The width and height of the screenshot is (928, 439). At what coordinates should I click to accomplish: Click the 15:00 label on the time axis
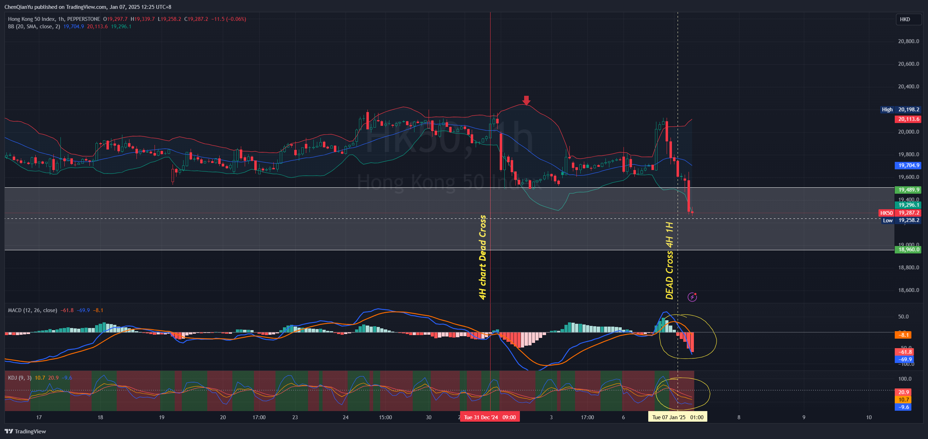[x=385, y=417]
